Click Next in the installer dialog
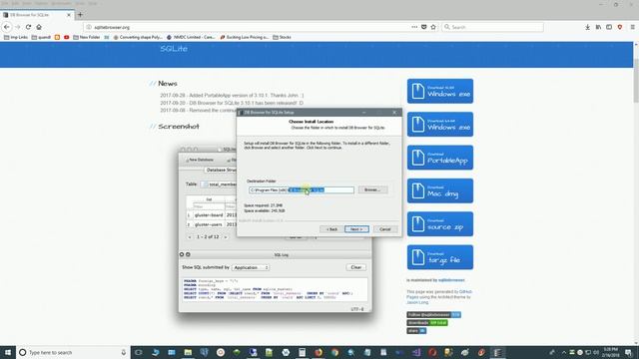 [356, 229]
